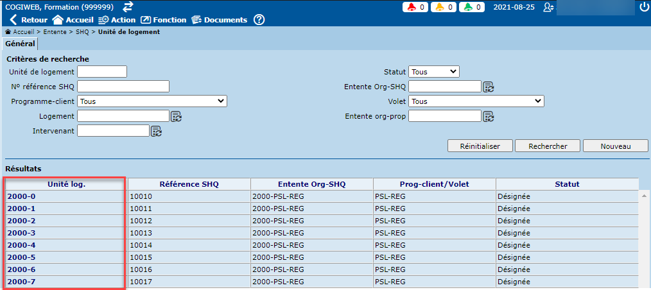Open unit 2000-3 link in results
651x290 pixels.
pos(21,233)
